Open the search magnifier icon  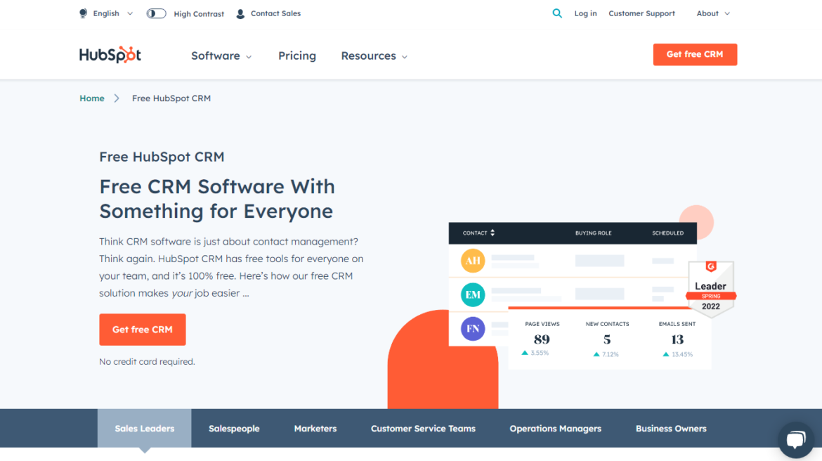(x=557, y=13)
